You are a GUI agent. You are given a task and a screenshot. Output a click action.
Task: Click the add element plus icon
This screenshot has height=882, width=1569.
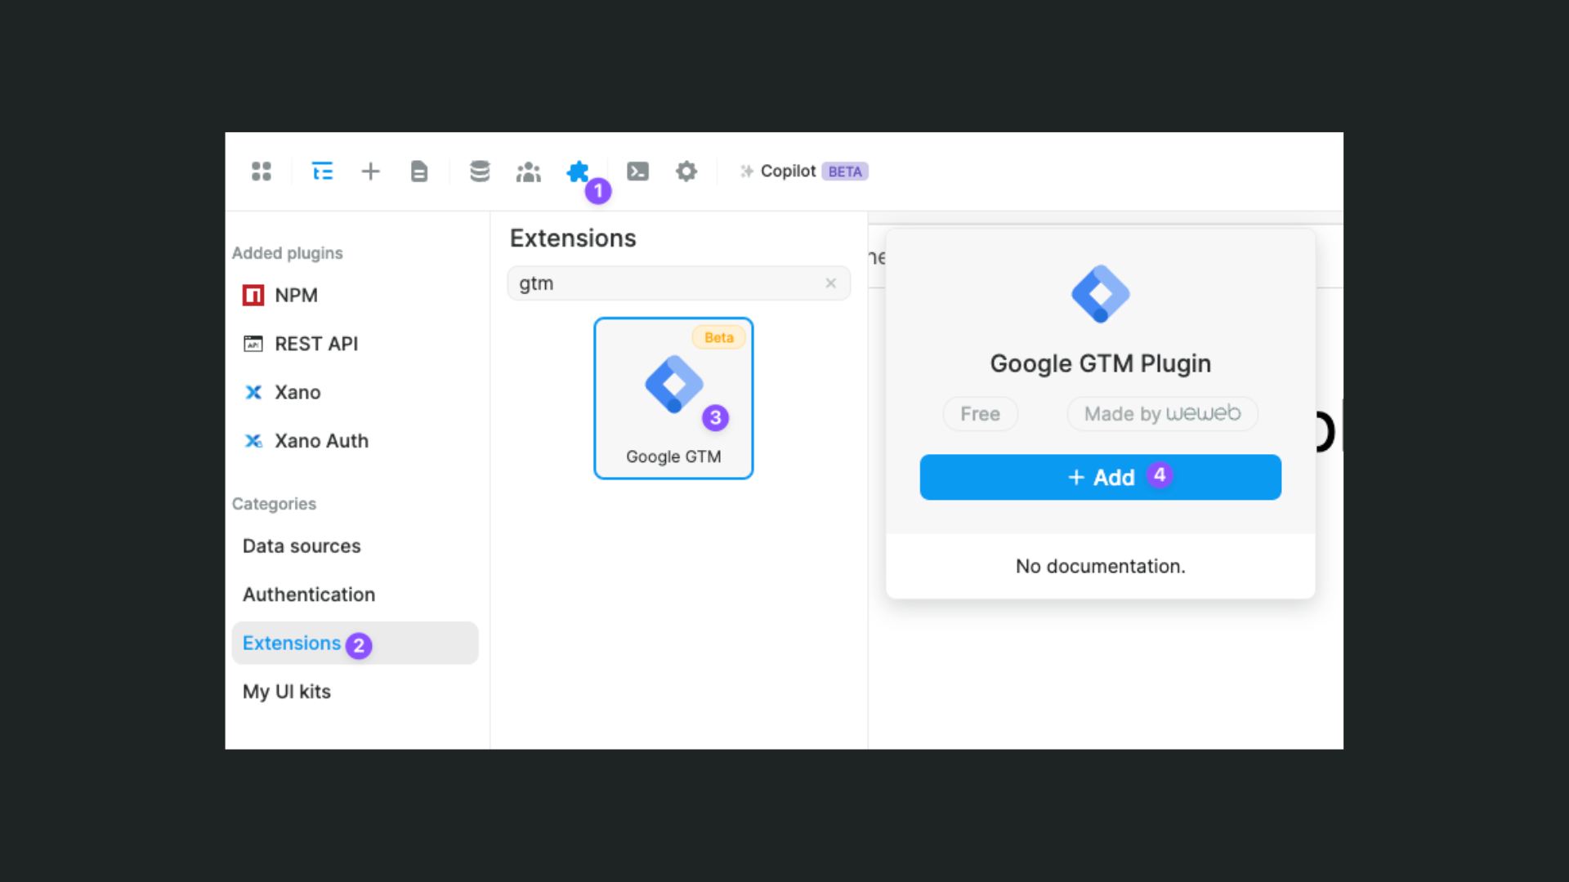tap(371, 171)
